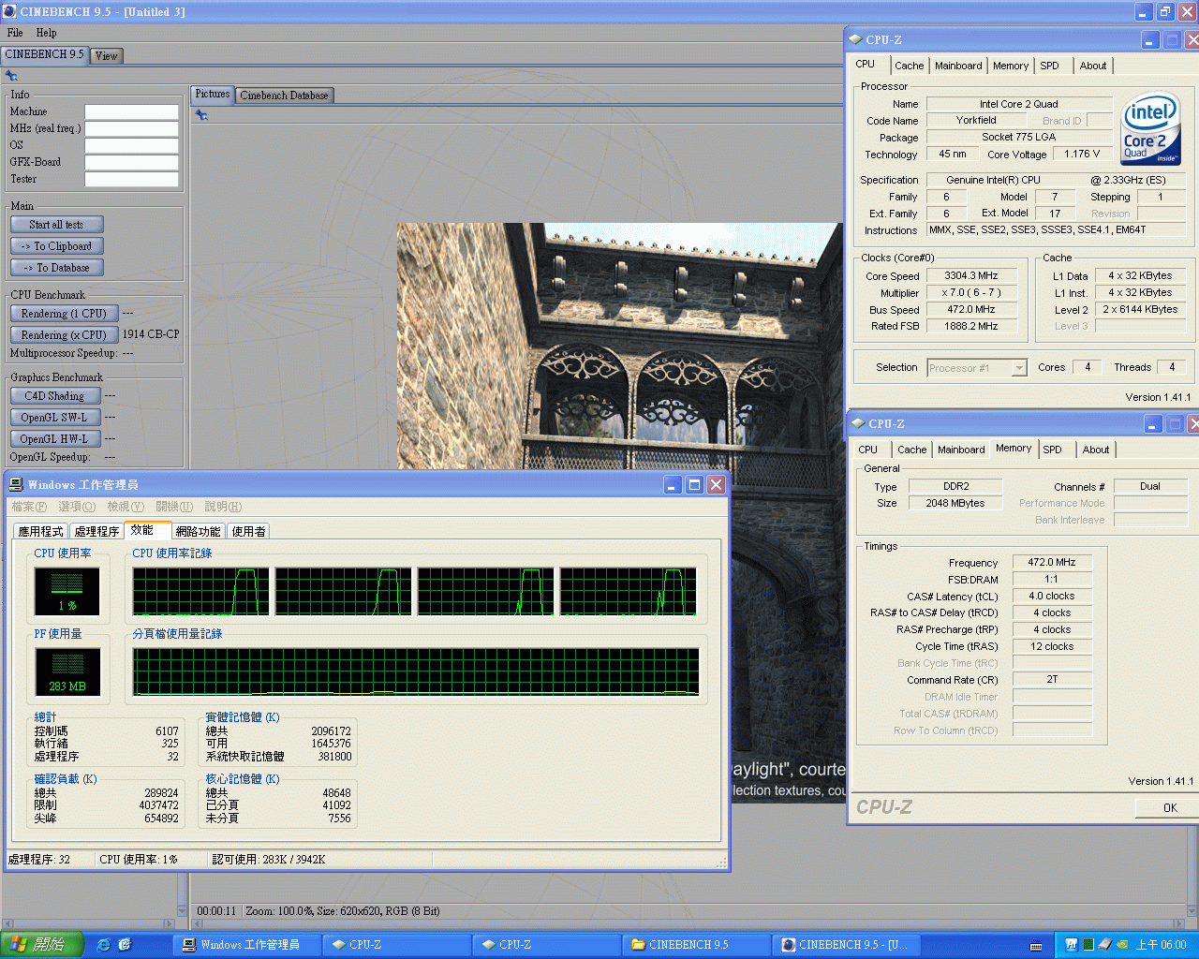Image resolution: width=1199 pixels, height=959 pixels.
Task: Start the OpenGL SW-L test
Action: tap(54, 418)
